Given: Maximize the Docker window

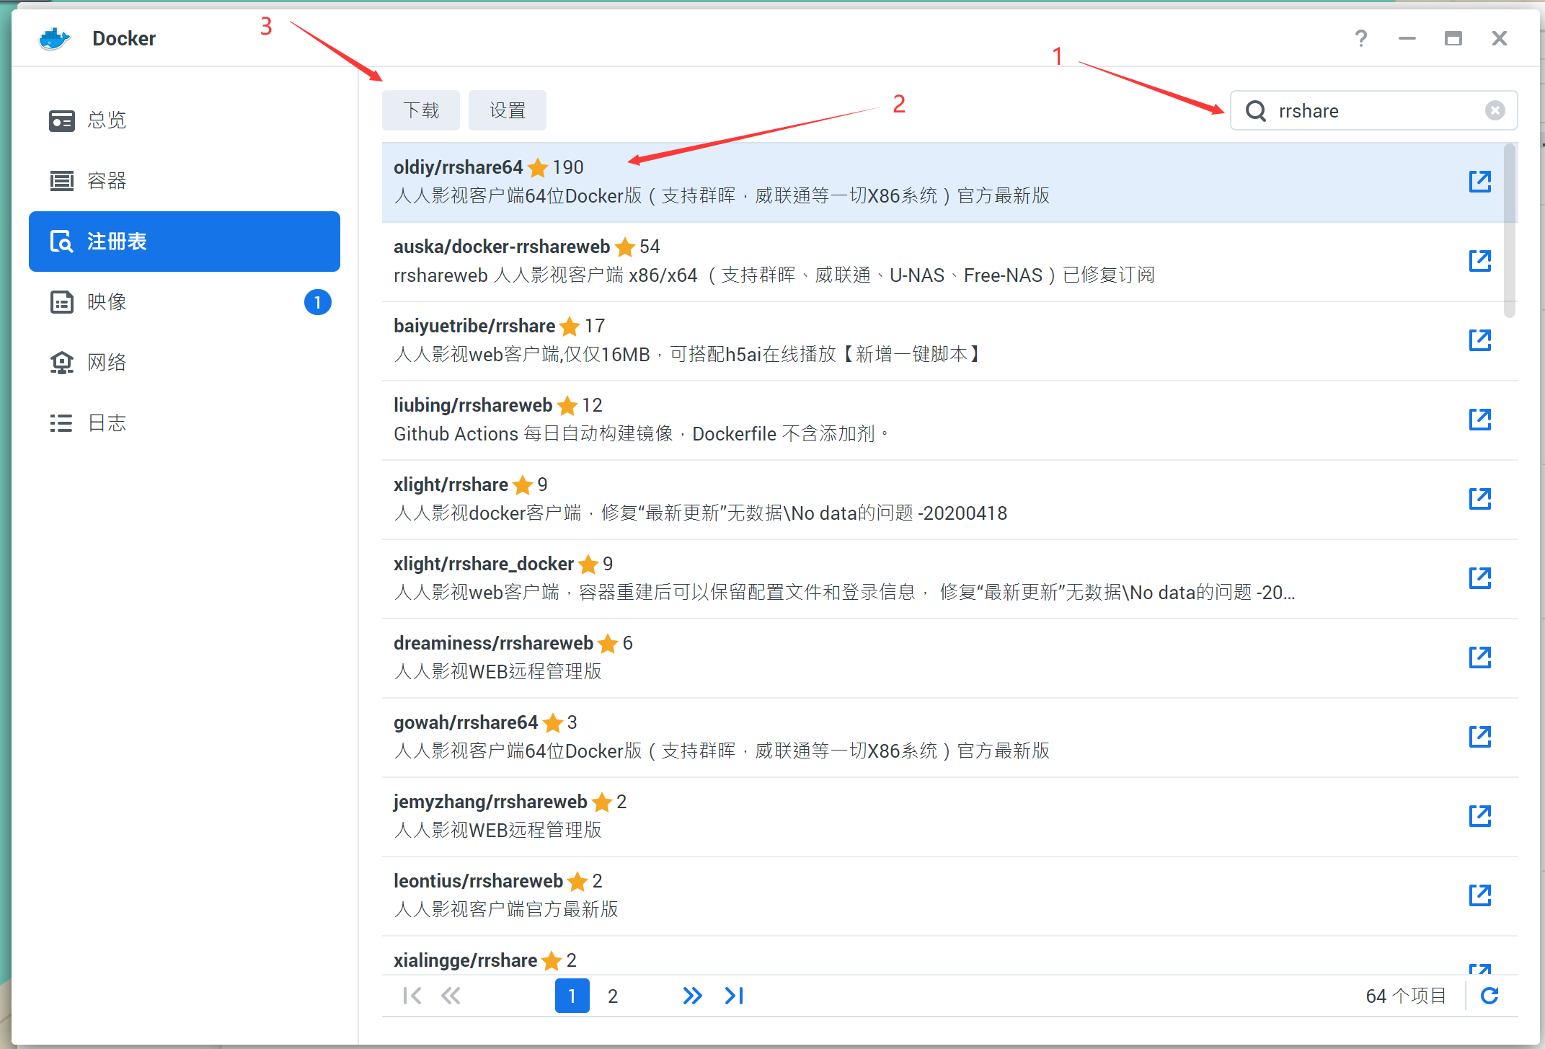Looking at the screenshot, I should (1453, 38).
